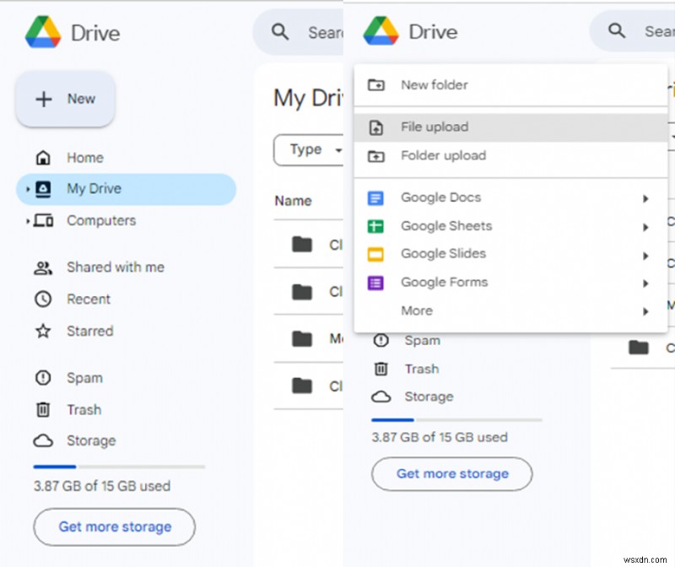Open Recent files in sidebar

pos(73,300)
